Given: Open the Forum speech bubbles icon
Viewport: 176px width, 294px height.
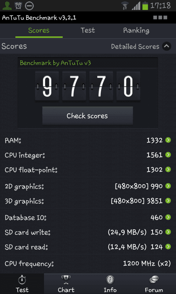Looking at the screenshot, I should click(154, 280).
